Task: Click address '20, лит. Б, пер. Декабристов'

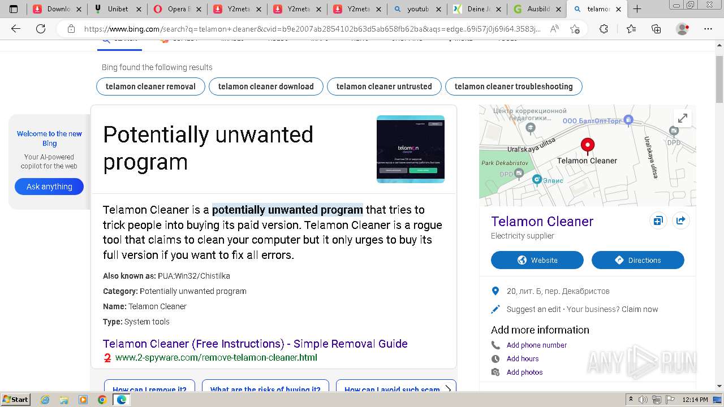Action: click(x=558, y=291)
